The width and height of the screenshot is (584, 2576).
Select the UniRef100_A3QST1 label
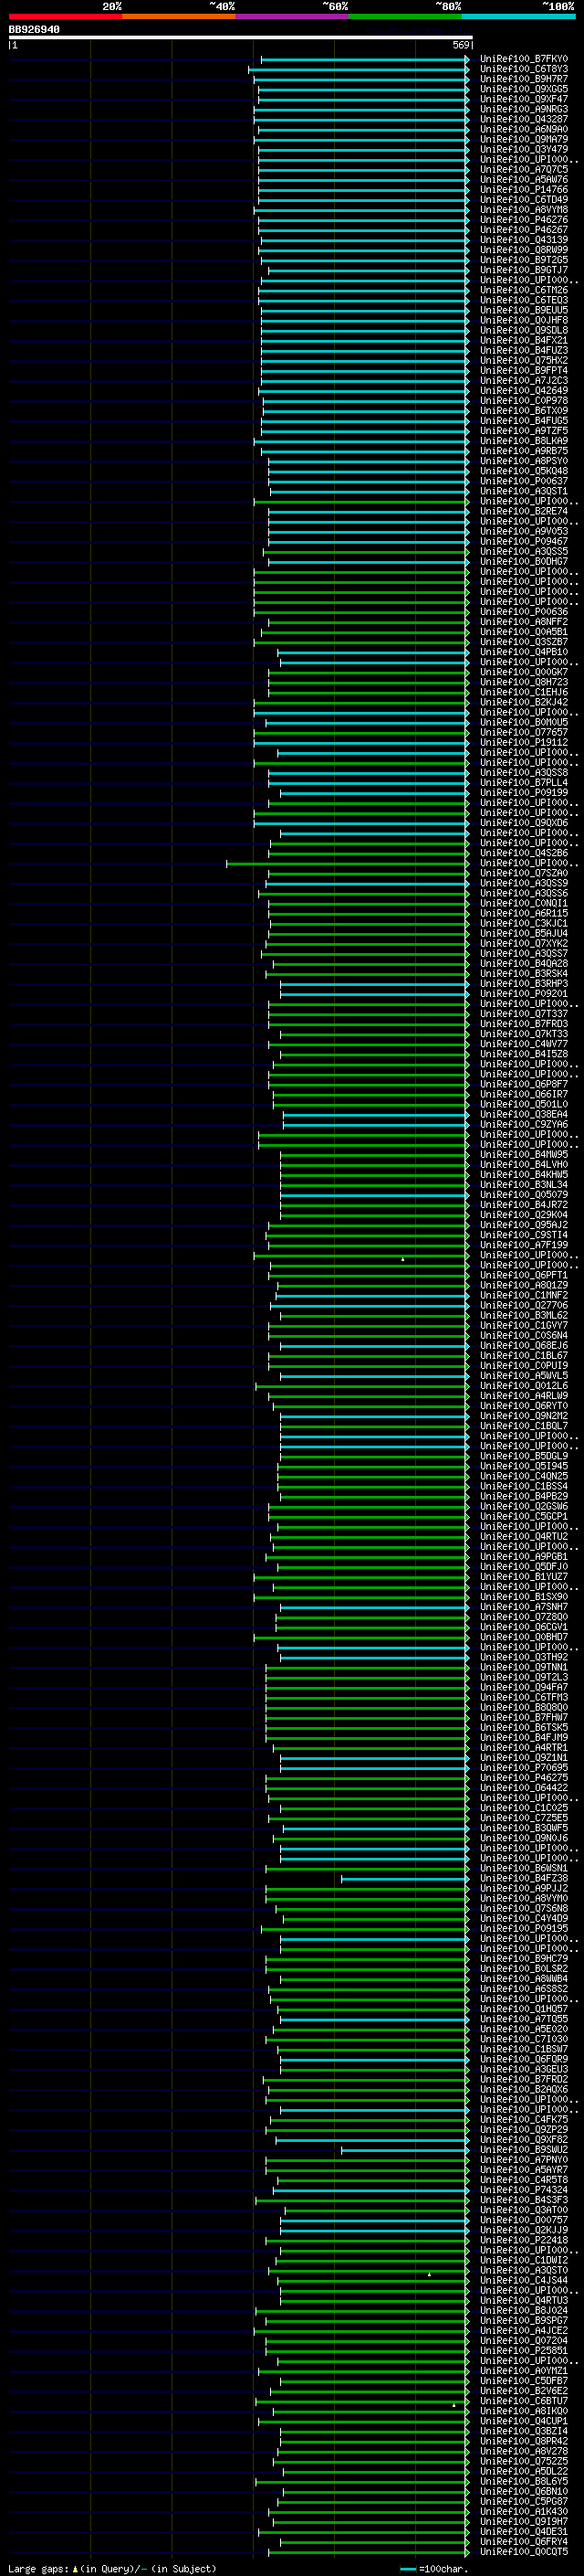pyautogui.click(x=523, y=491)
